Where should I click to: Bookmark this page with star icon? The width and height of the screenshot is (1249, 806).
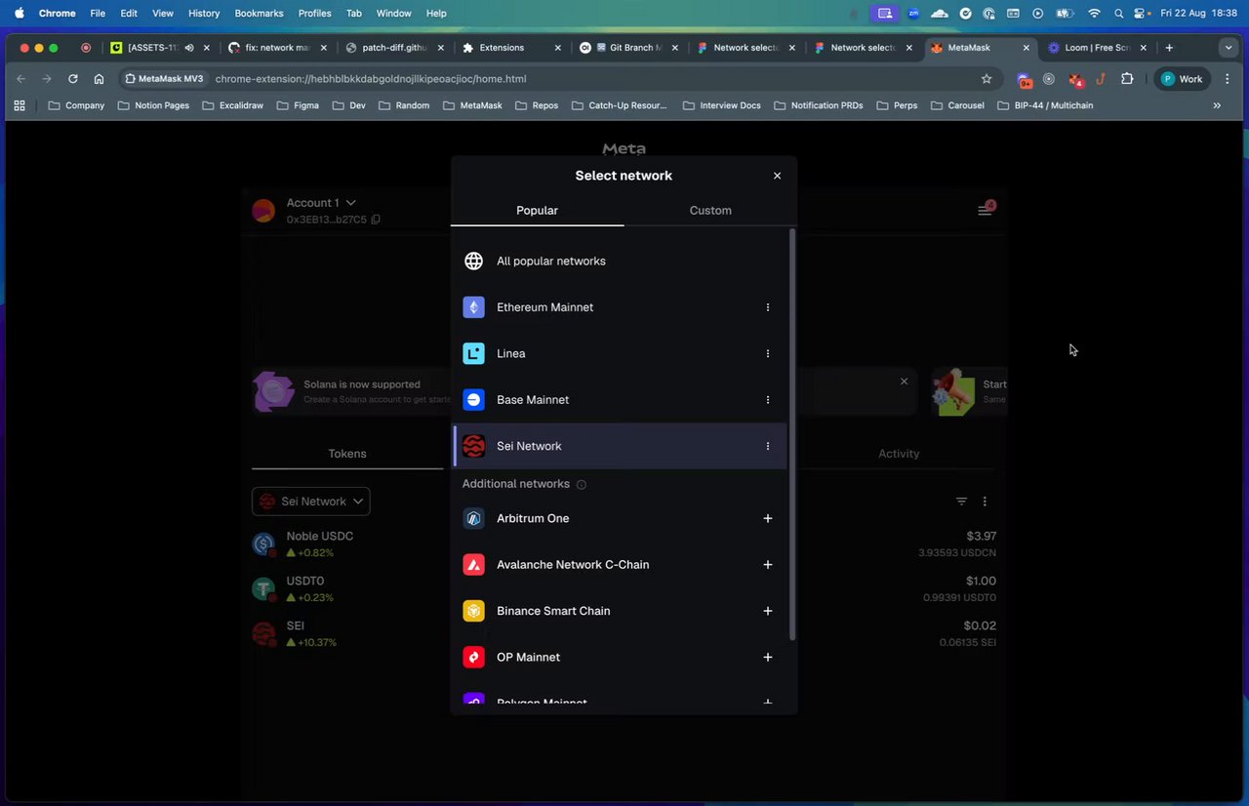point(987,79)
